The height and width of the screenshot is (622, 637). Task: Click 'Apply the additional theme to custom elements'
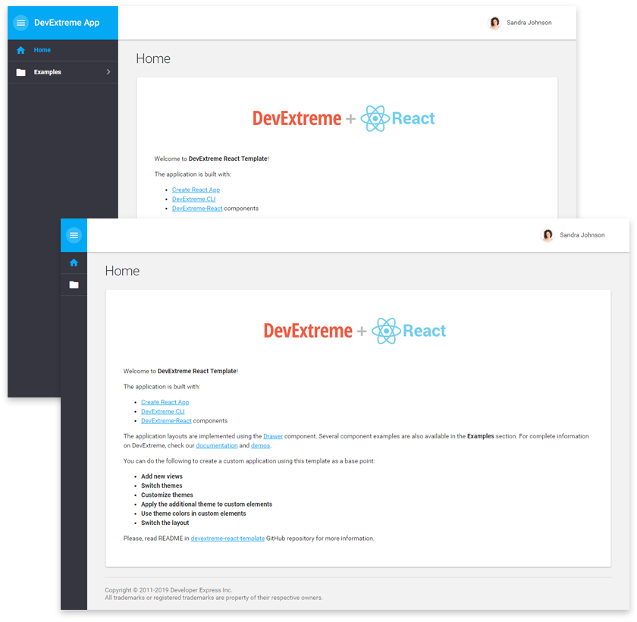(x=207, y=504)
